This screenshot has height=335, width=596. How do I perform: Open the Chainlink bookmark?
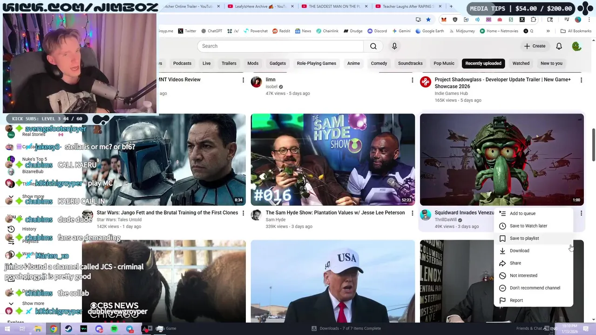(327, 31)
